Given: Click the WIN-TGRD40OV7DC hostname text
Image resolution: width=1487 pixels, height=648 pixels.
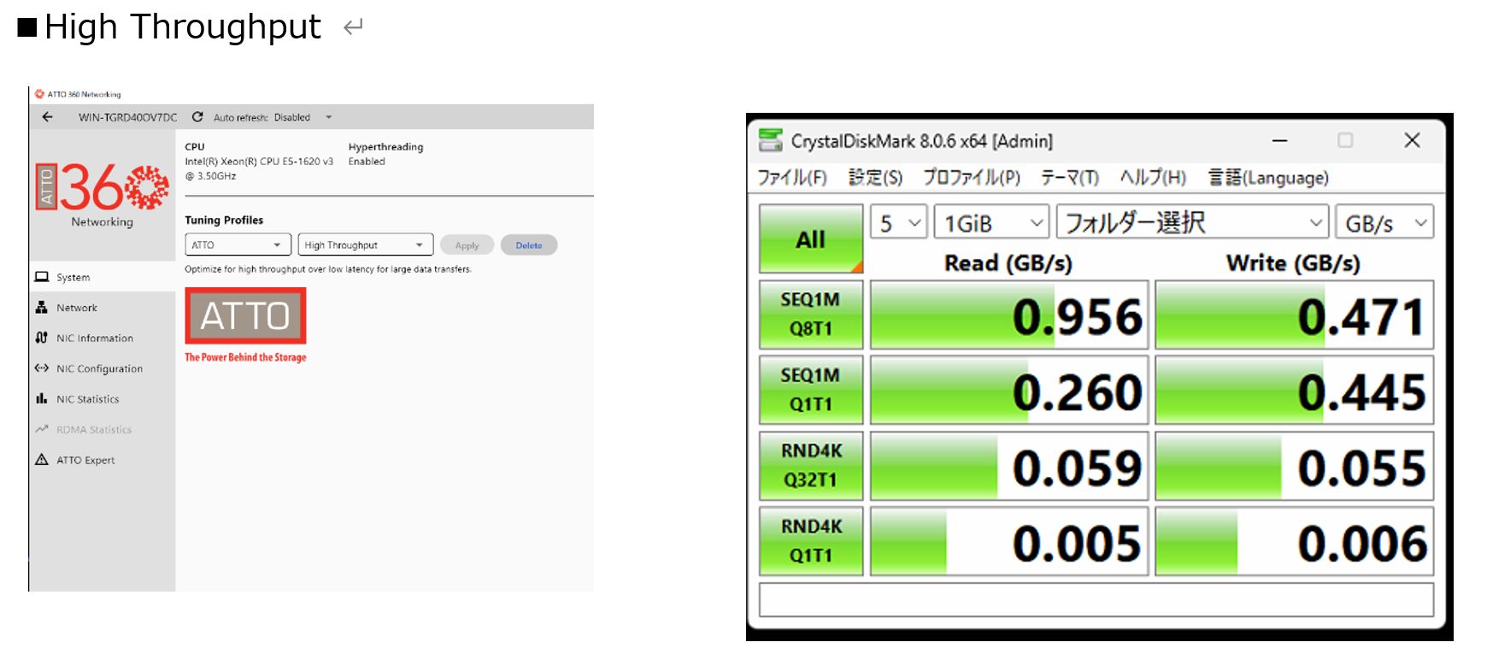Looking at the screenshot, I should coord(128,117).
